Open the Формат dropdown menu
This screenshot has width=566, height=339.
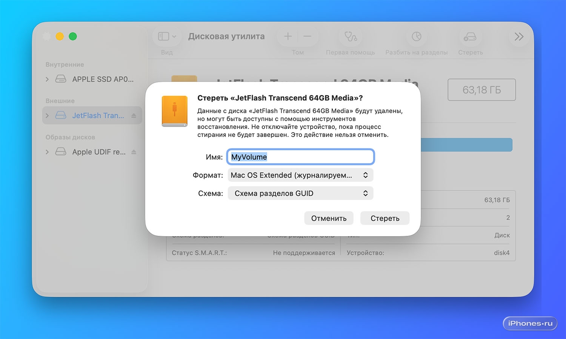tap(300, 175)
